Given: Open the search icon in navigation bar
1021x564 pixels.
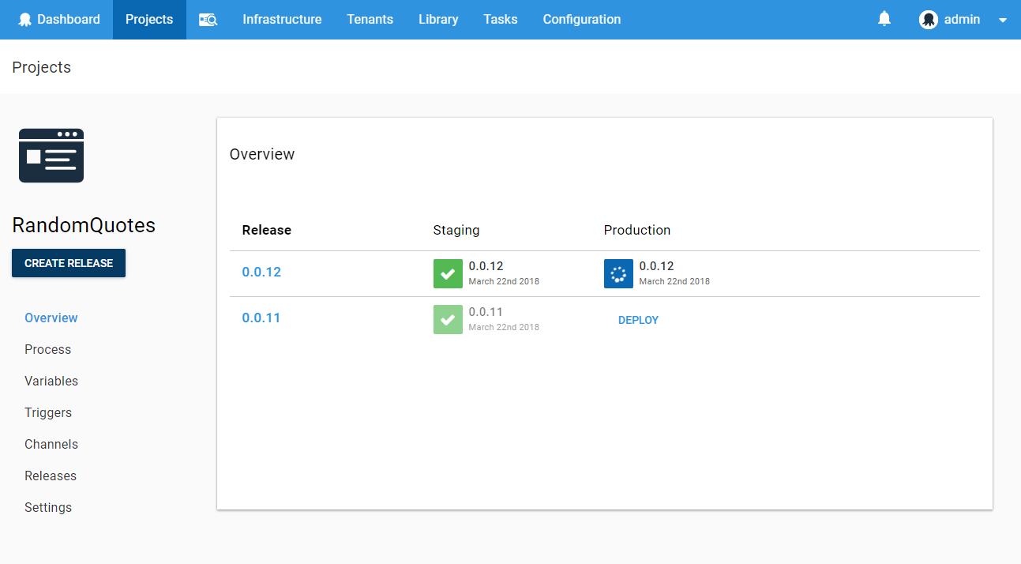Looking at the screenshot, I should [208, 19].
